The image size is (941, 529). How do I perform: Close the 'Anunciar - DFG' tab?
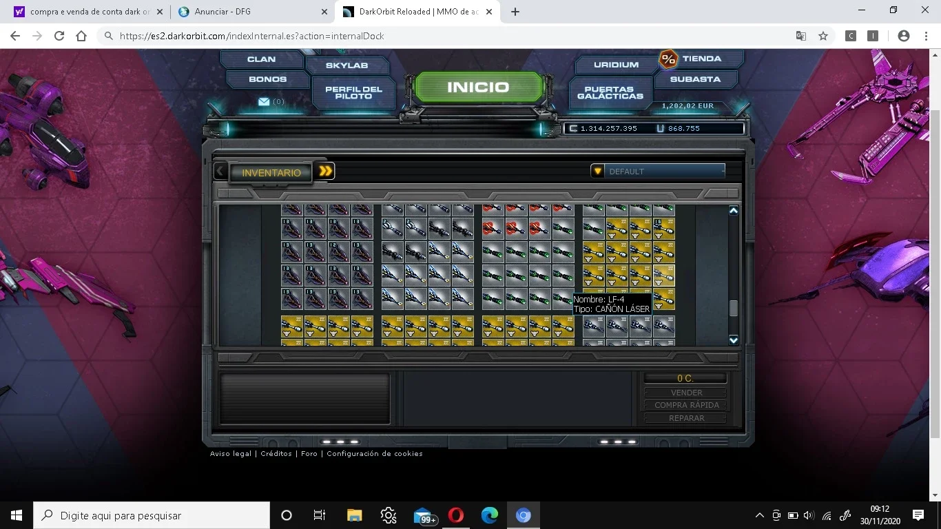(324, 12)
